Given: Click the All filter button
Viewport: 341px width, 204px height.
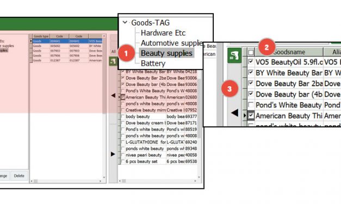Looking at the screenshot, I should click(114, 52).
